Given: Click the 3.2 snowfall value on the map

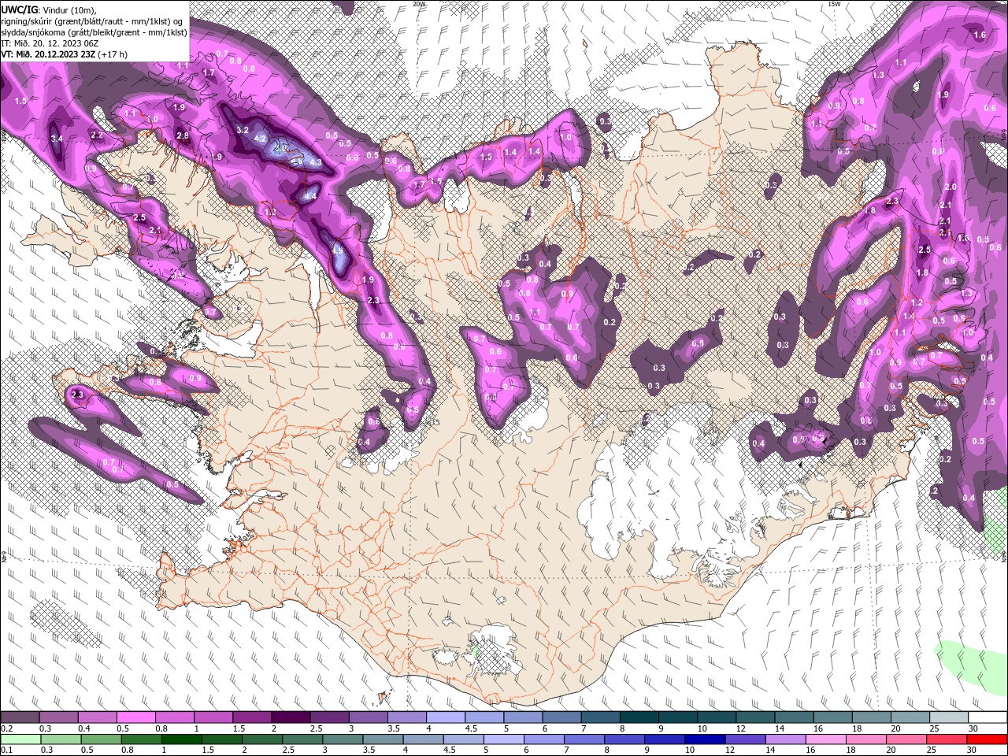Looking at the screenshot, I should coord(243,130).
